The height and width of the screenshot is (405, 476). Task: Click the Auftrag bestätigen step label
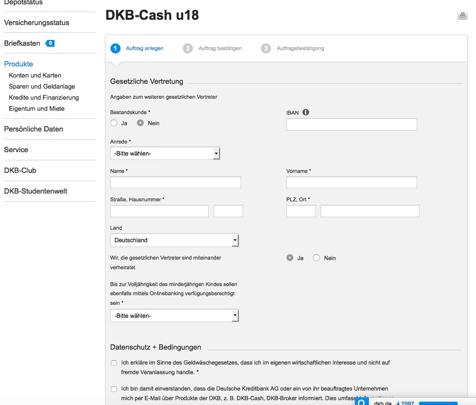[x=220, y=48]
